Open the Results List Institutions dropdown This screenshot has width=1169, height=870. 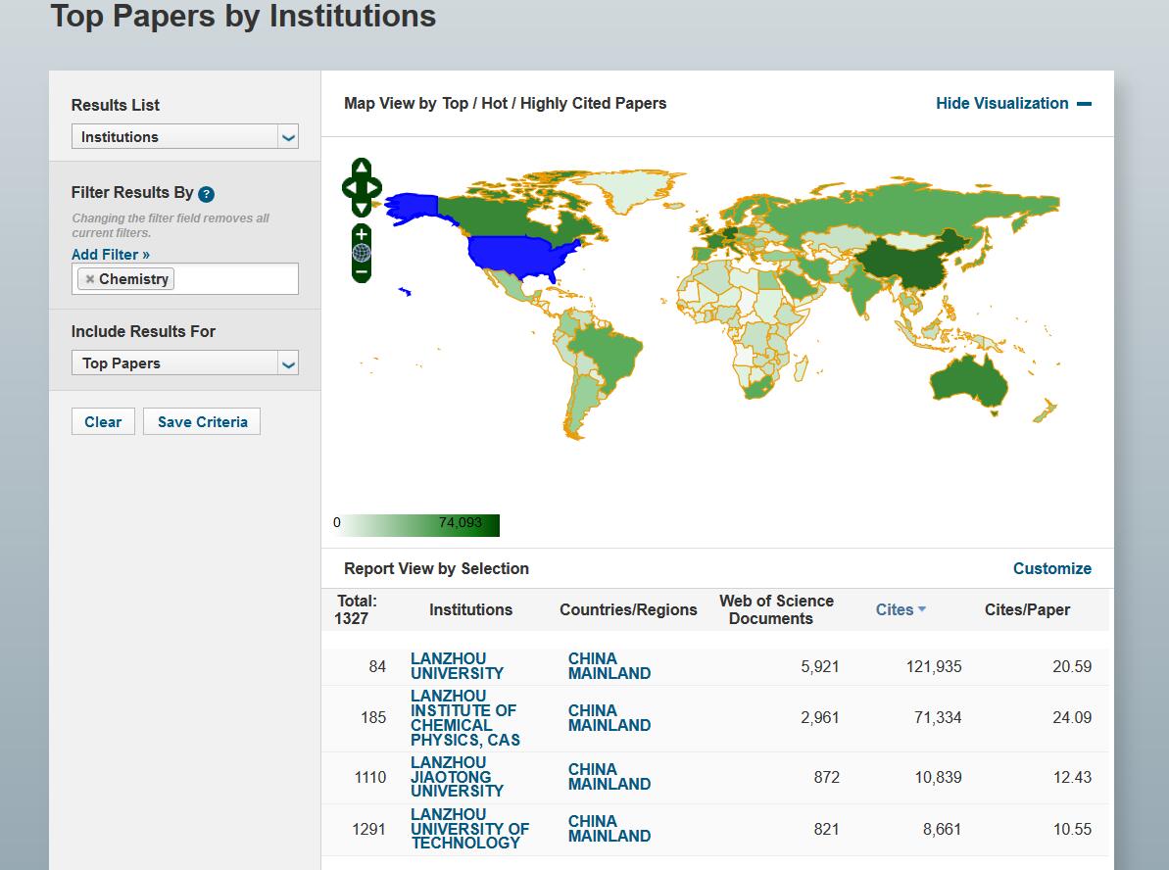click(287, 137)
